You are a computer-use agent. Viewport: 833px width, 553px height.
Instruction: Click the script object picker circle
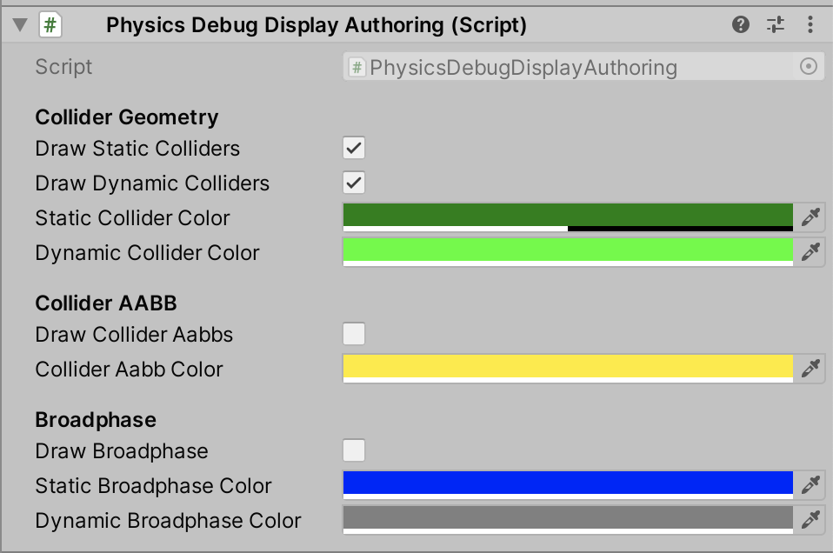[809, 67]
